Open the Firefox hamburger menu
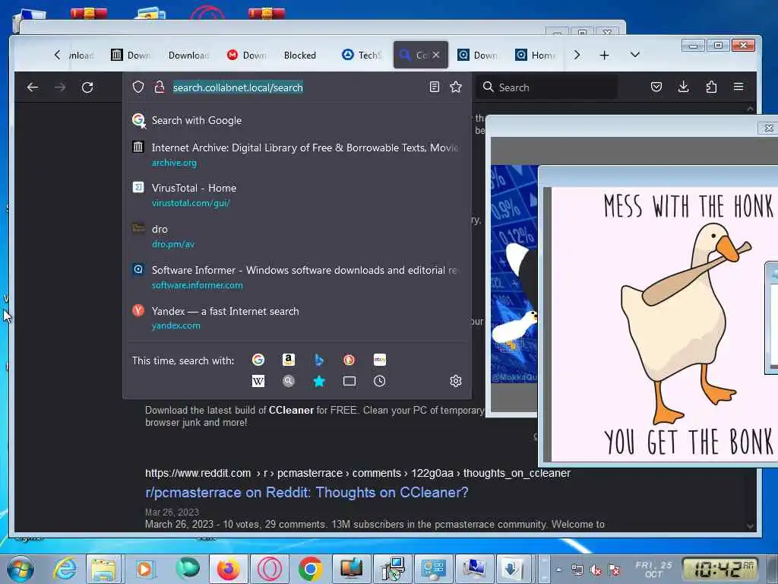Image resolution: width=778 pixels, height=584 pixels. pos(738,87)
